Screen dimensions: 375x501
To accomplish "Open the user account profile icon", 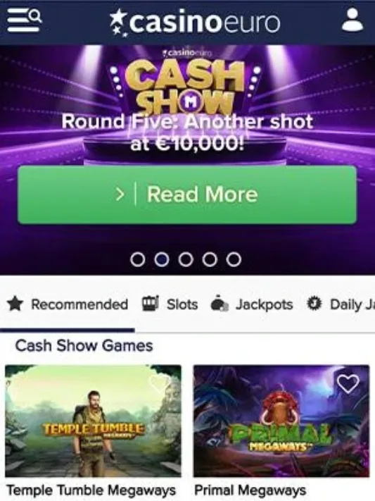I will (x=352, y=20).
